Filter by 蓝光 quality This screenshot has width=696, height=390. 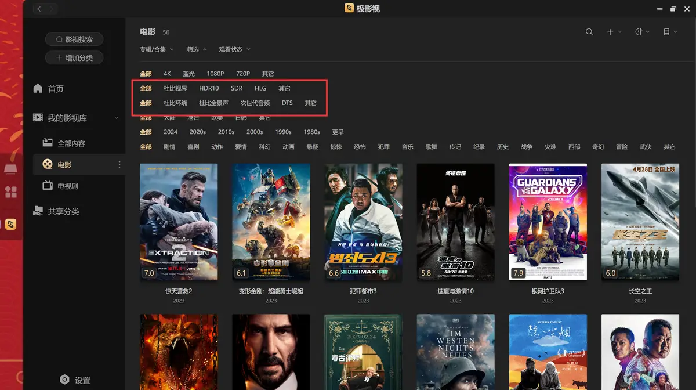189,74
